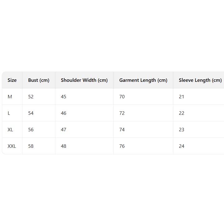Click the Bust (cm) column header
Screen dimensions: 224x224
[x=39, y=80]
